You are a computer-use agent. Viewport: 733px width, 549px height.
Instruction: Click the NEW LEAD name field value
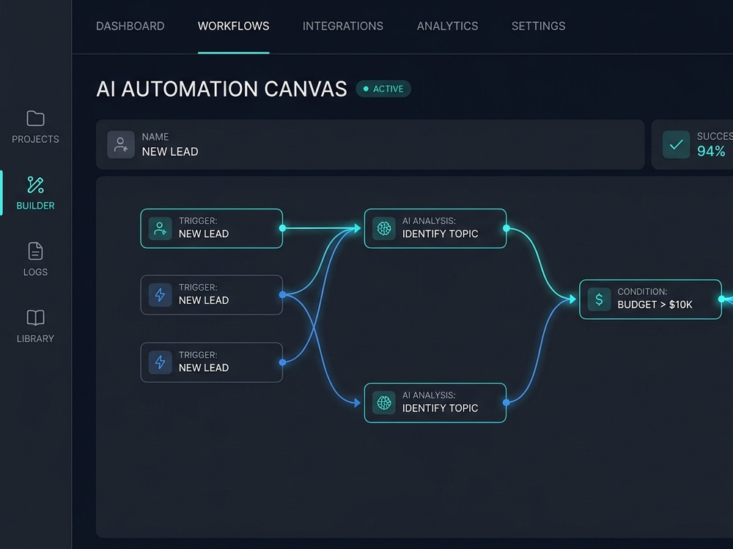(170, 152)
